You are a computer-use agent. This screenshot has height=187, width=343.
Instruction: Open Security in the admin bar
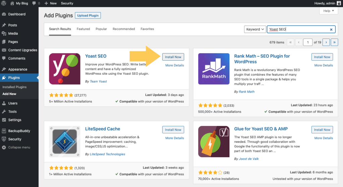coord(67,3)
